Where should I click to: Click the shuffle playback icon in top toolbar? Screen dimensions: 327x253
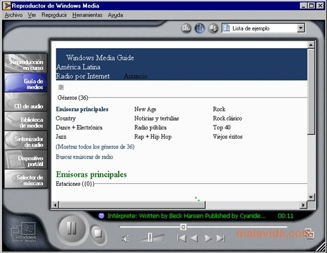click(x=213, y=28)
